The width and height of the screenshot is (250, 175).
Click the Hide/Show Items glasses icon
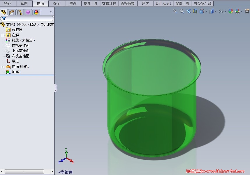(x=221, y=11)
